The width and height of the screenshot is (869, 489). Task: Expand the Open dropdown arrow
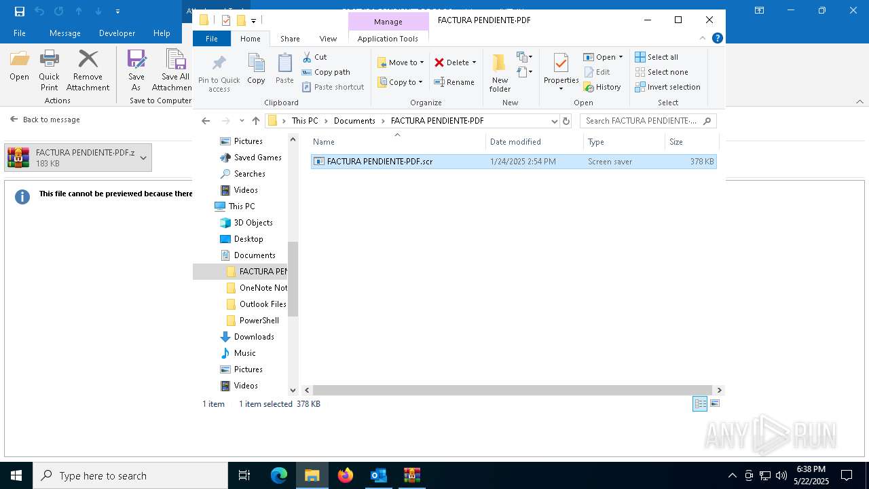pos(621,57)
